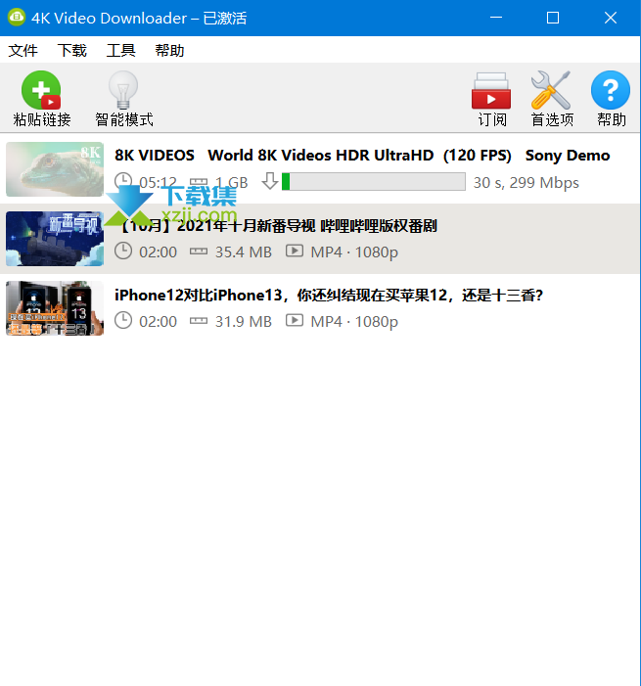Click the '05:12' duration on 8K row
This screenshot has height=686, width=641.
point(158,182)
